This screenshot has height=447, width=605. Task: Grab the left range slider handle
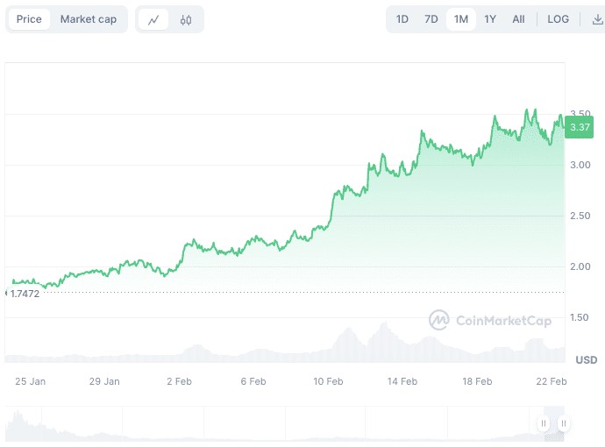click(x=544, y=423)
